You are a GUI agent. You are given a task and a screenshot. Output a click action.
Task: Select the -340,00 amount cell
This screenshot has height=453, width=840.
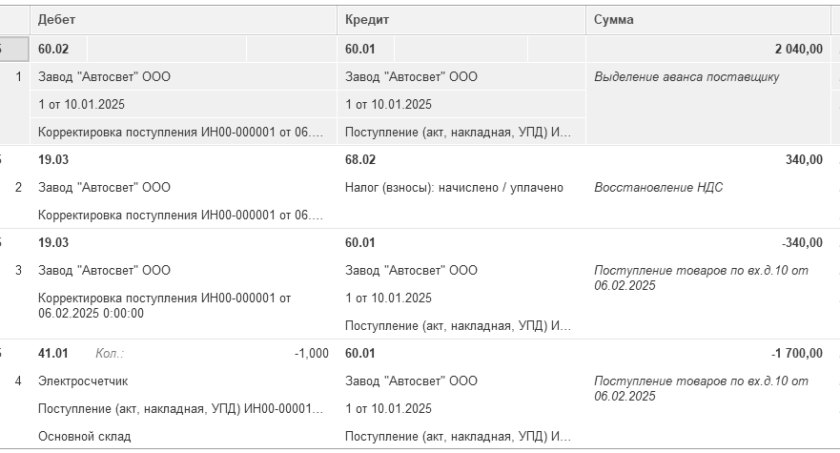708,243
